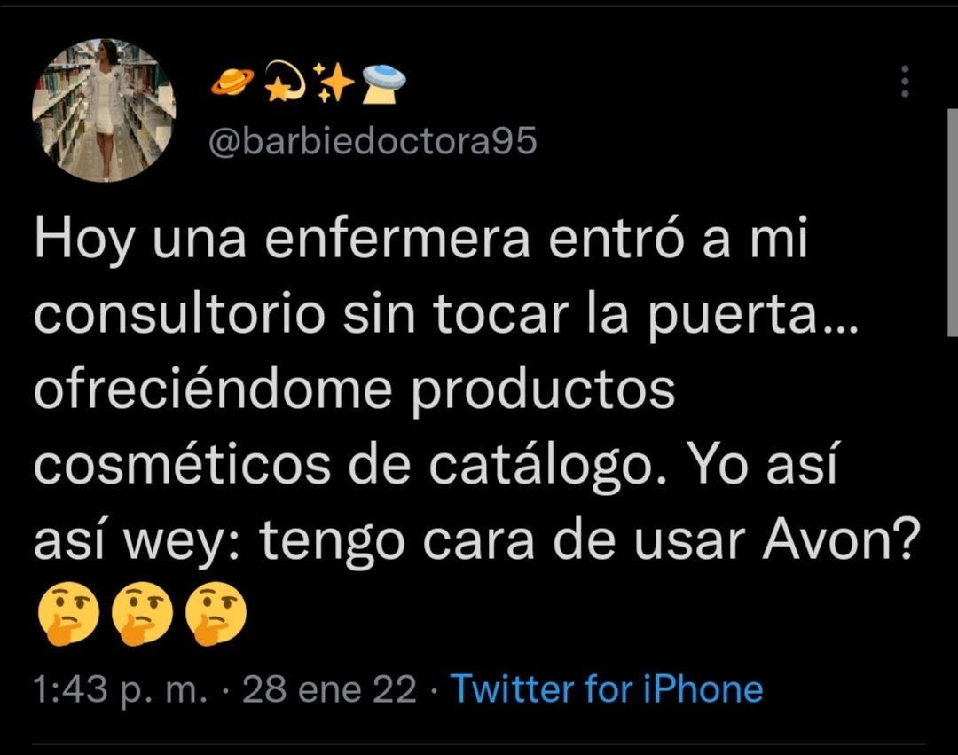Click the words cosméticos de catálogo
Screen dimensions: 958x755
pyautogui.click(x=350, y=466)
